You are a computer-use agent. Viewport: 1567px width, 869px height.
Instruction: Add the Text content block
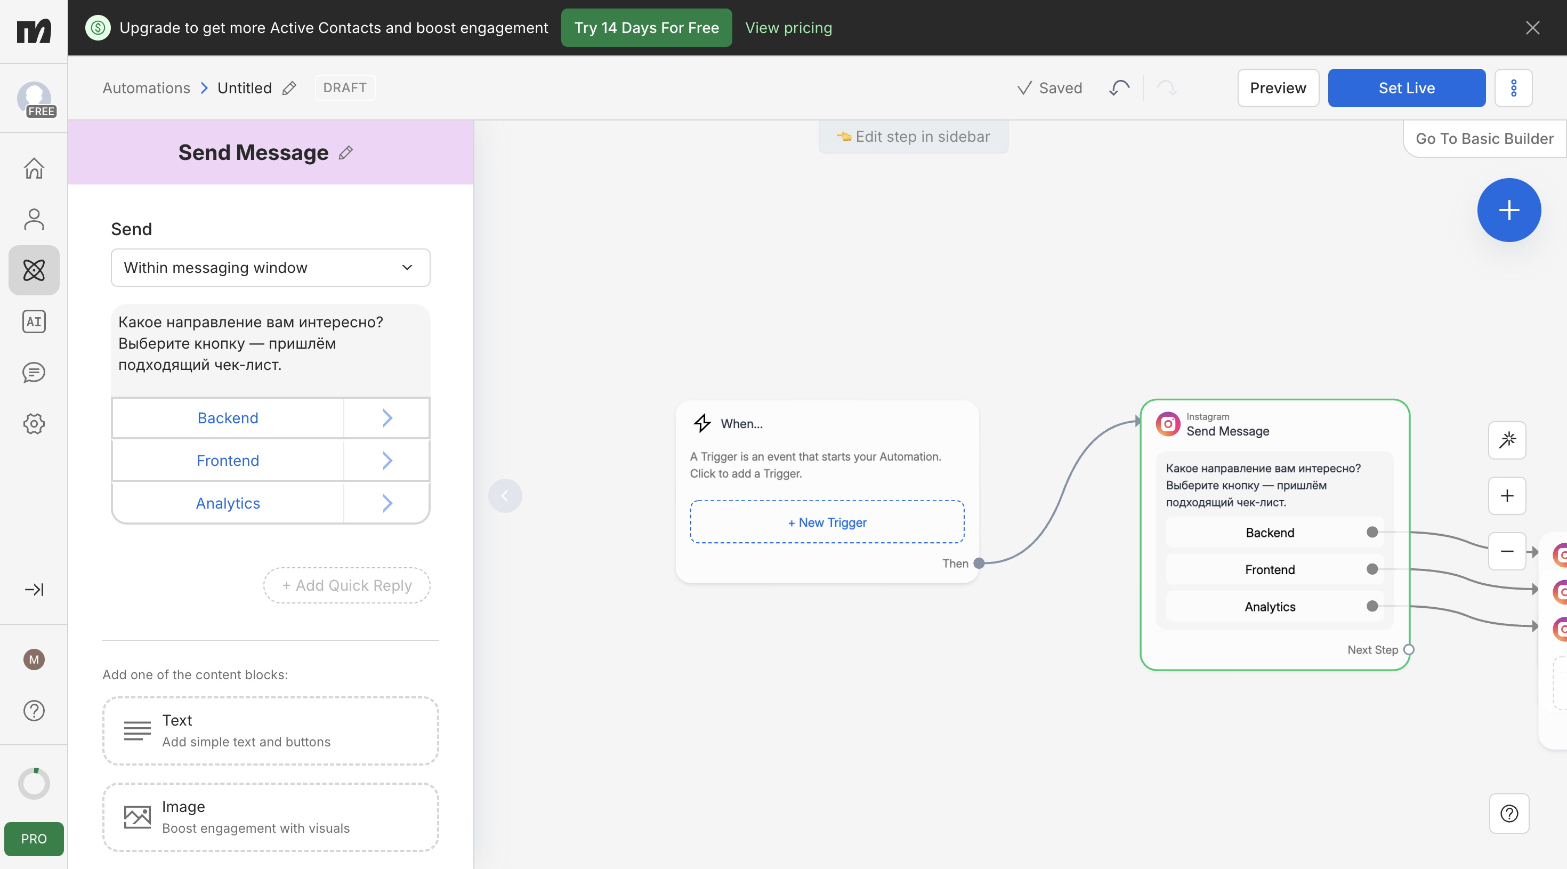click(x=271, y=731)
